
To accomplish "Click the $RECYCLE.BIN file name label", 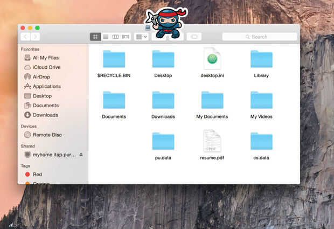I will pyautogui.click(x=114, y=75).
